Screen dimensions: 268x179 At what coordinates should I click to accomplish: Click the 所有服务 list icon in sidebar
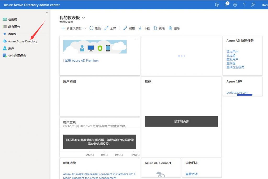tap(5, 26)
